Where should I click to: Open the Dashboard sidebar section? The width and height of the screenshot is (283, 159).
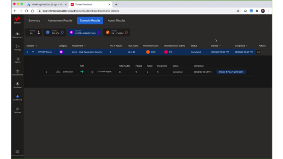17,98
